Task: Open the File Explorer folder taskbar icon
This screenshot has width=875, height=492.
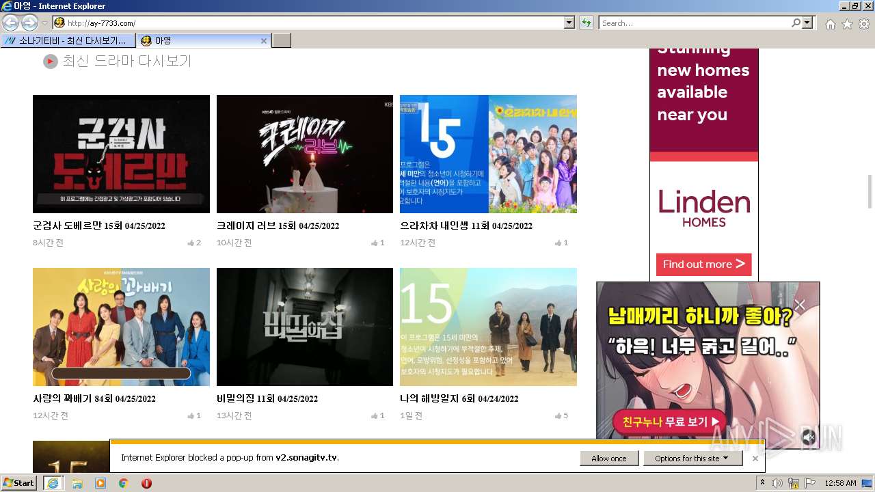Action: click(77, 483)
